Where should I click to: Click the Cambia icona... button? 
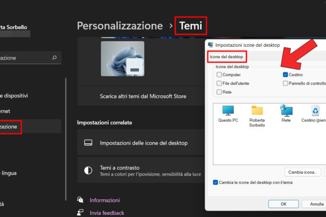click(x=303, y=172)
